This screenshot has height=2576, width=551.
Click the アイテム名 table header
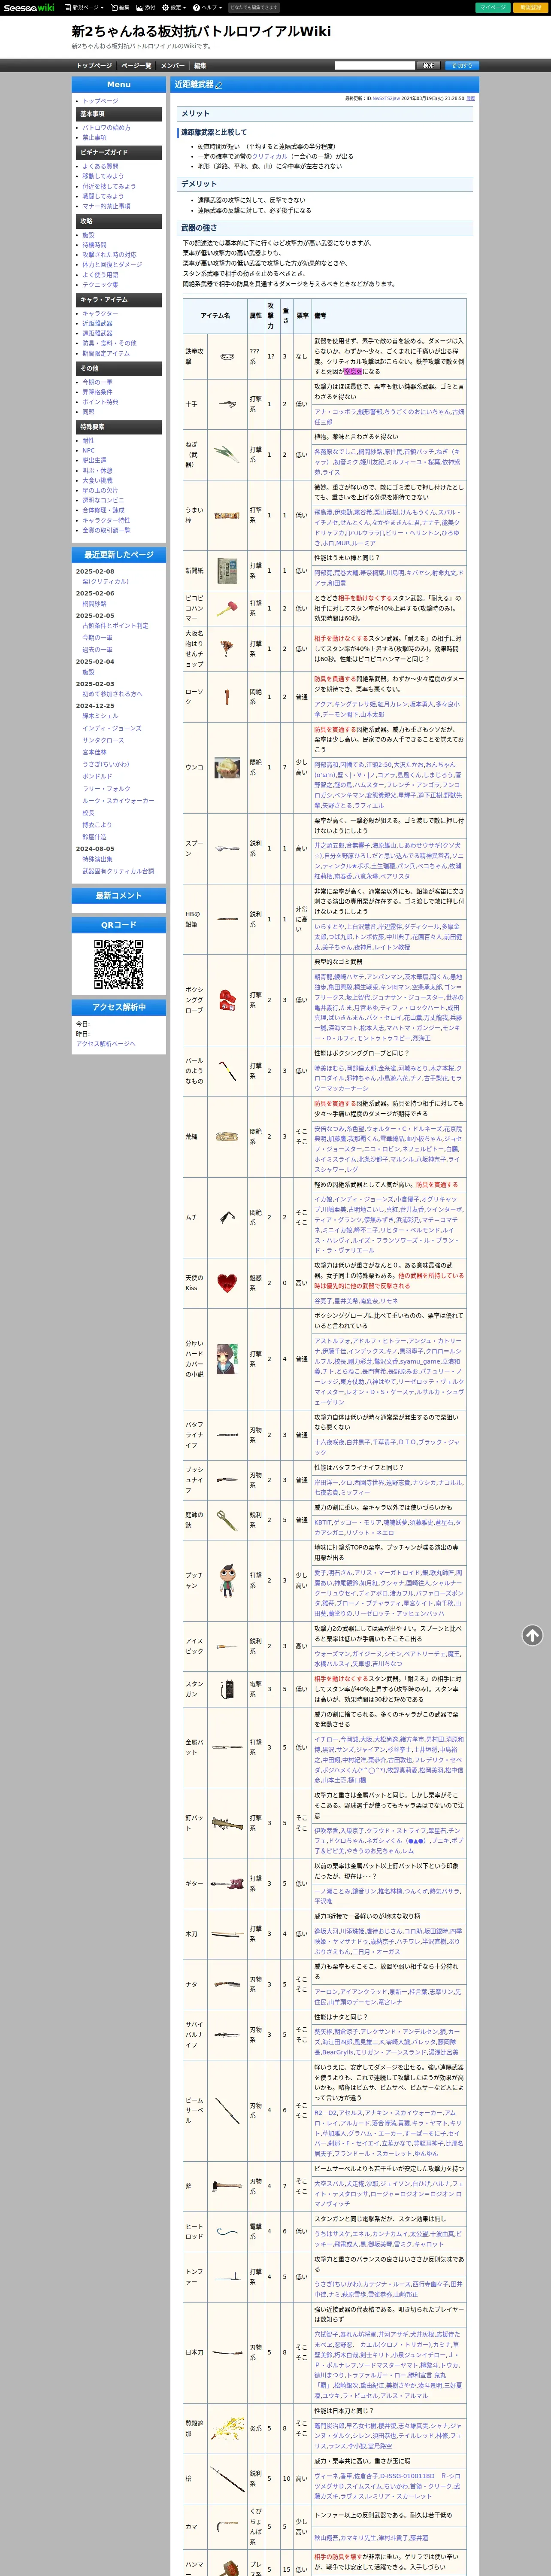click(x=214, y=315)
